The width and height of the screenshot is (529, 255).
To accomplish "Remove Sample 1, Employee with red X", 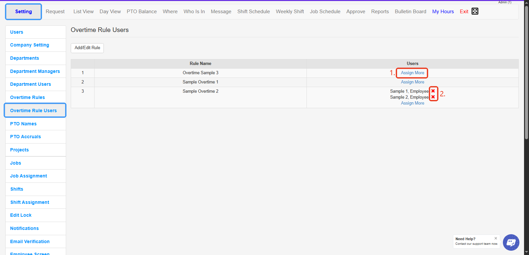I will 433,91.
